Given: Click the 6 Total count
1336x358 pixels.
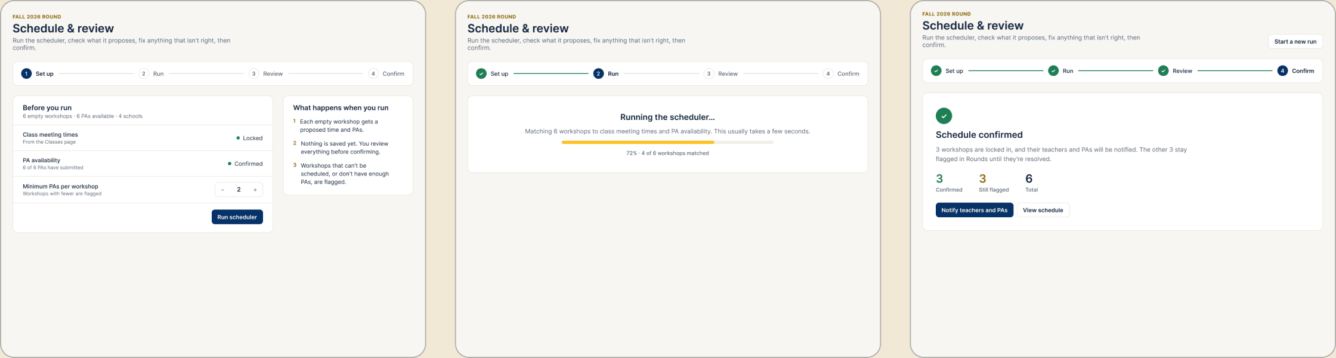Looking at the screenshot, I should click(x=1031, y=183).
